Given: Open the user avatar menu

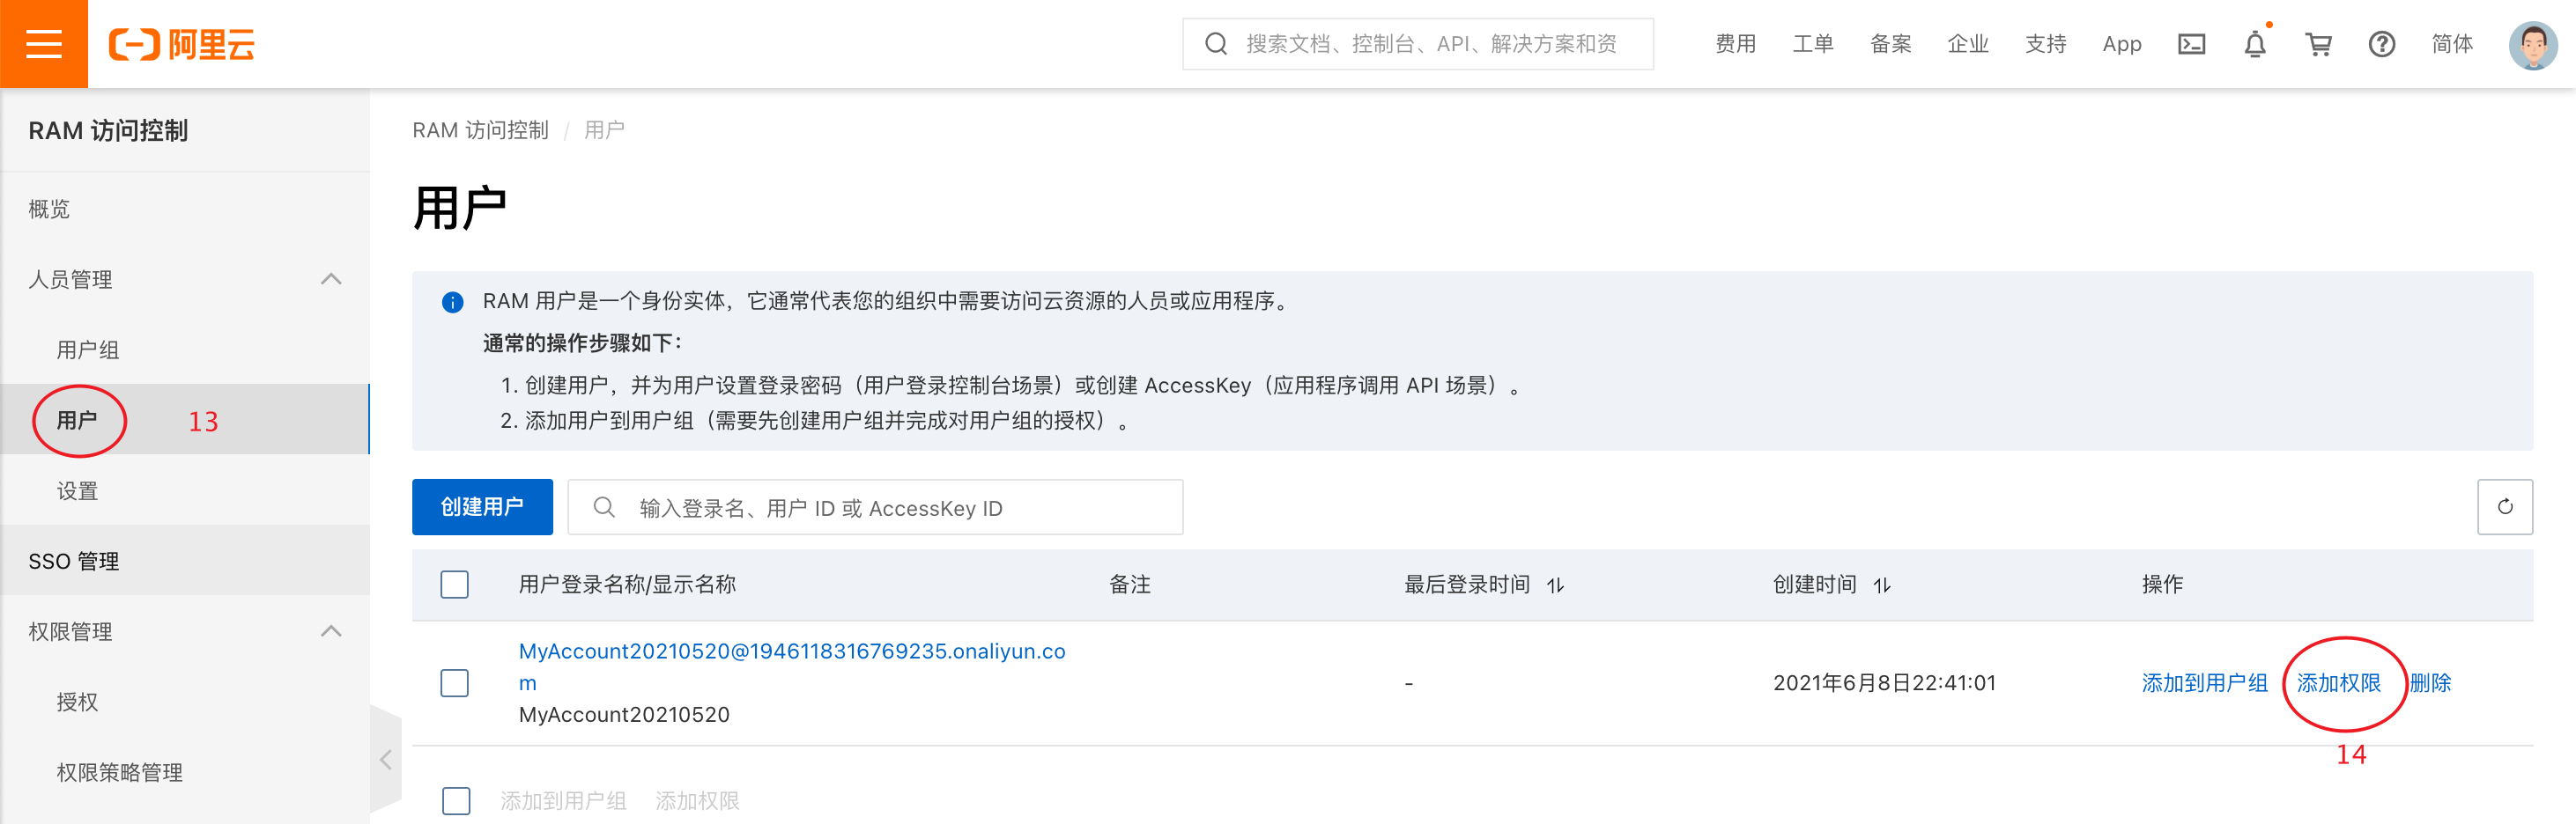Looking at the screenshot, I should (2532, 45).
